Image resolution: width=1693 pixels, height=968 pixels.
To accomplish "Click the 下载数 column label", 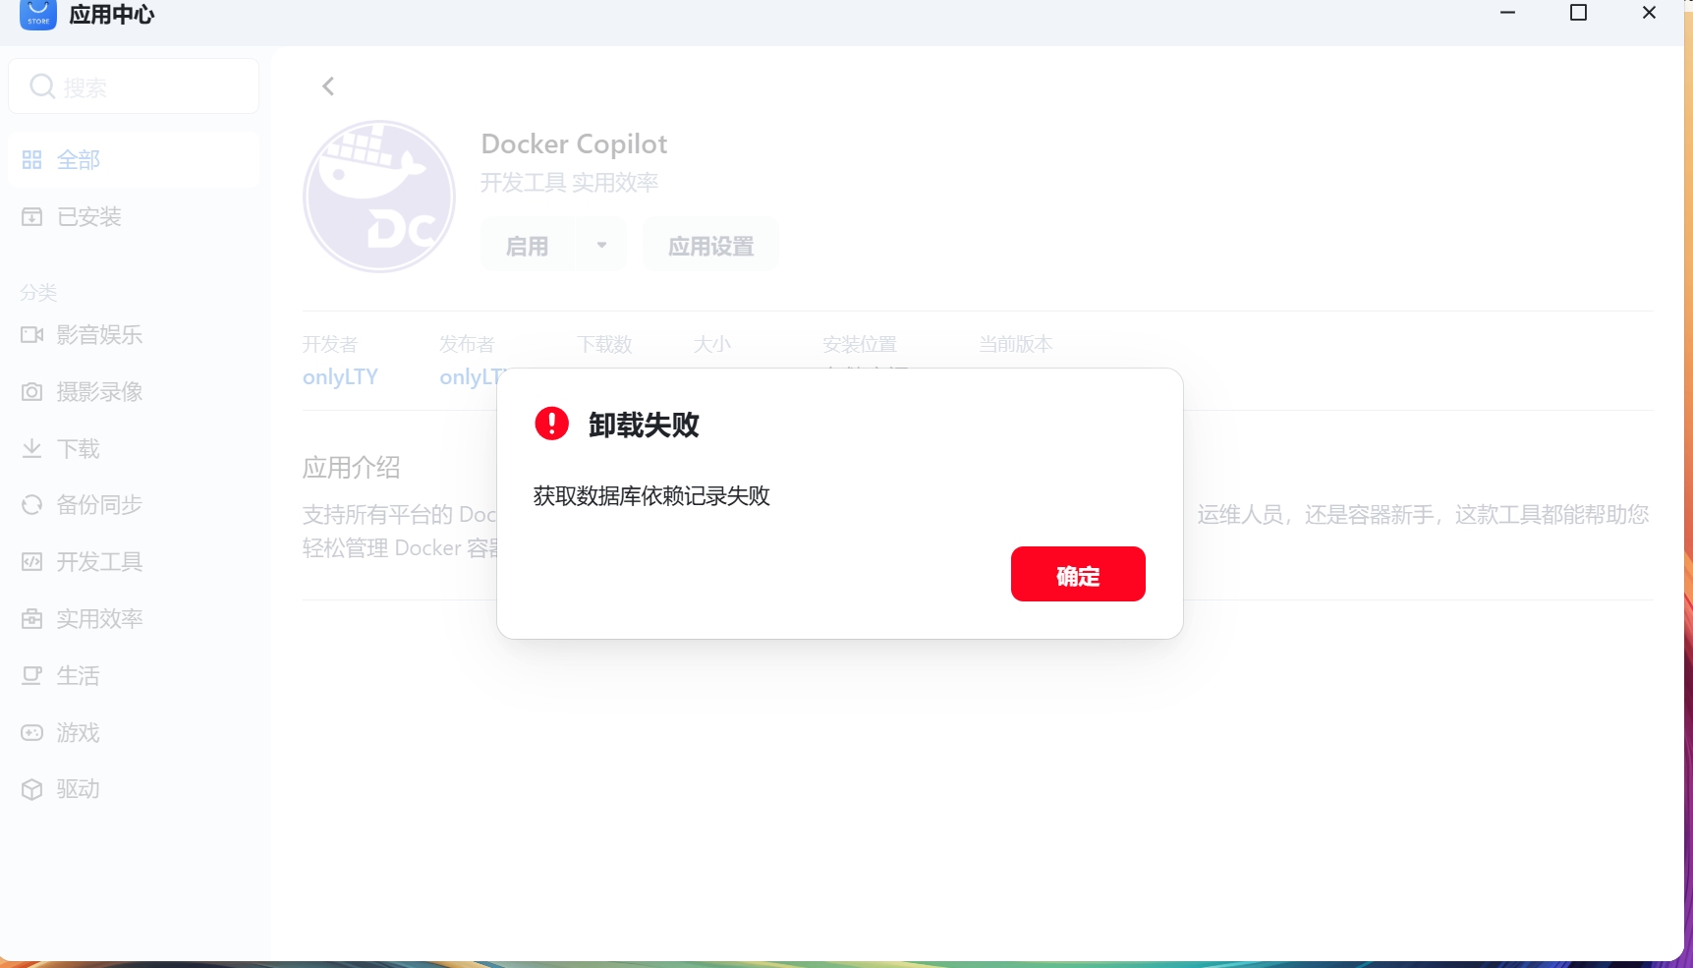I will point(604,344).
